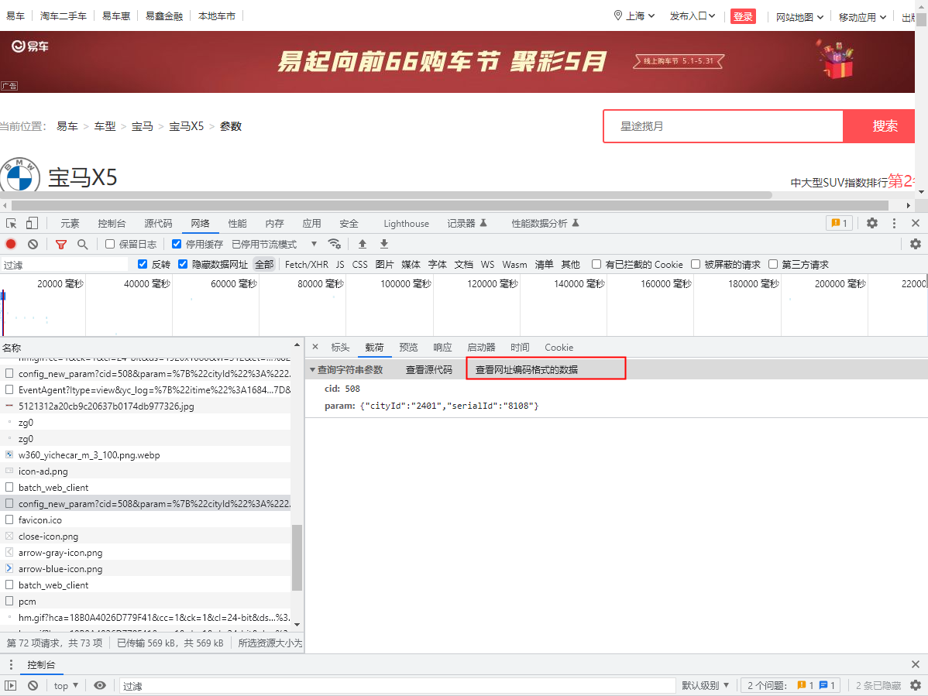The height and width of the screenshot is (696, 928).
Task: Toggle 隐藏数据网址 checkbox
Action: (x=183, y=264)
